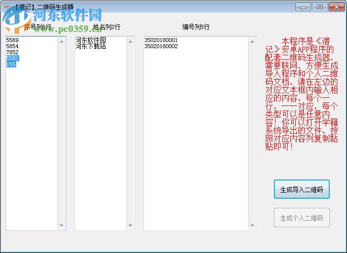Screen dimensions: 347x253
Task: Click the application icon in title bar
Action: pos(7,7)
